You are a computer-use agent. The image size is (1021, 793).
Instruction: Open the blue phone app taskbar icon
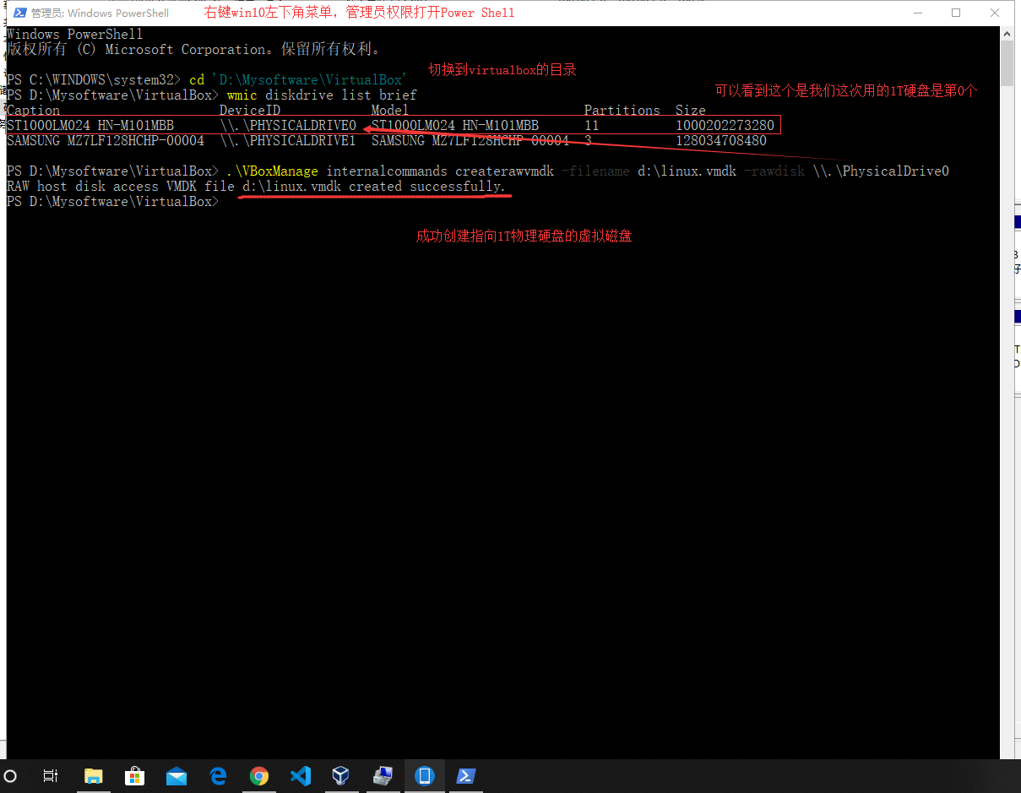[x=424, y=775]
